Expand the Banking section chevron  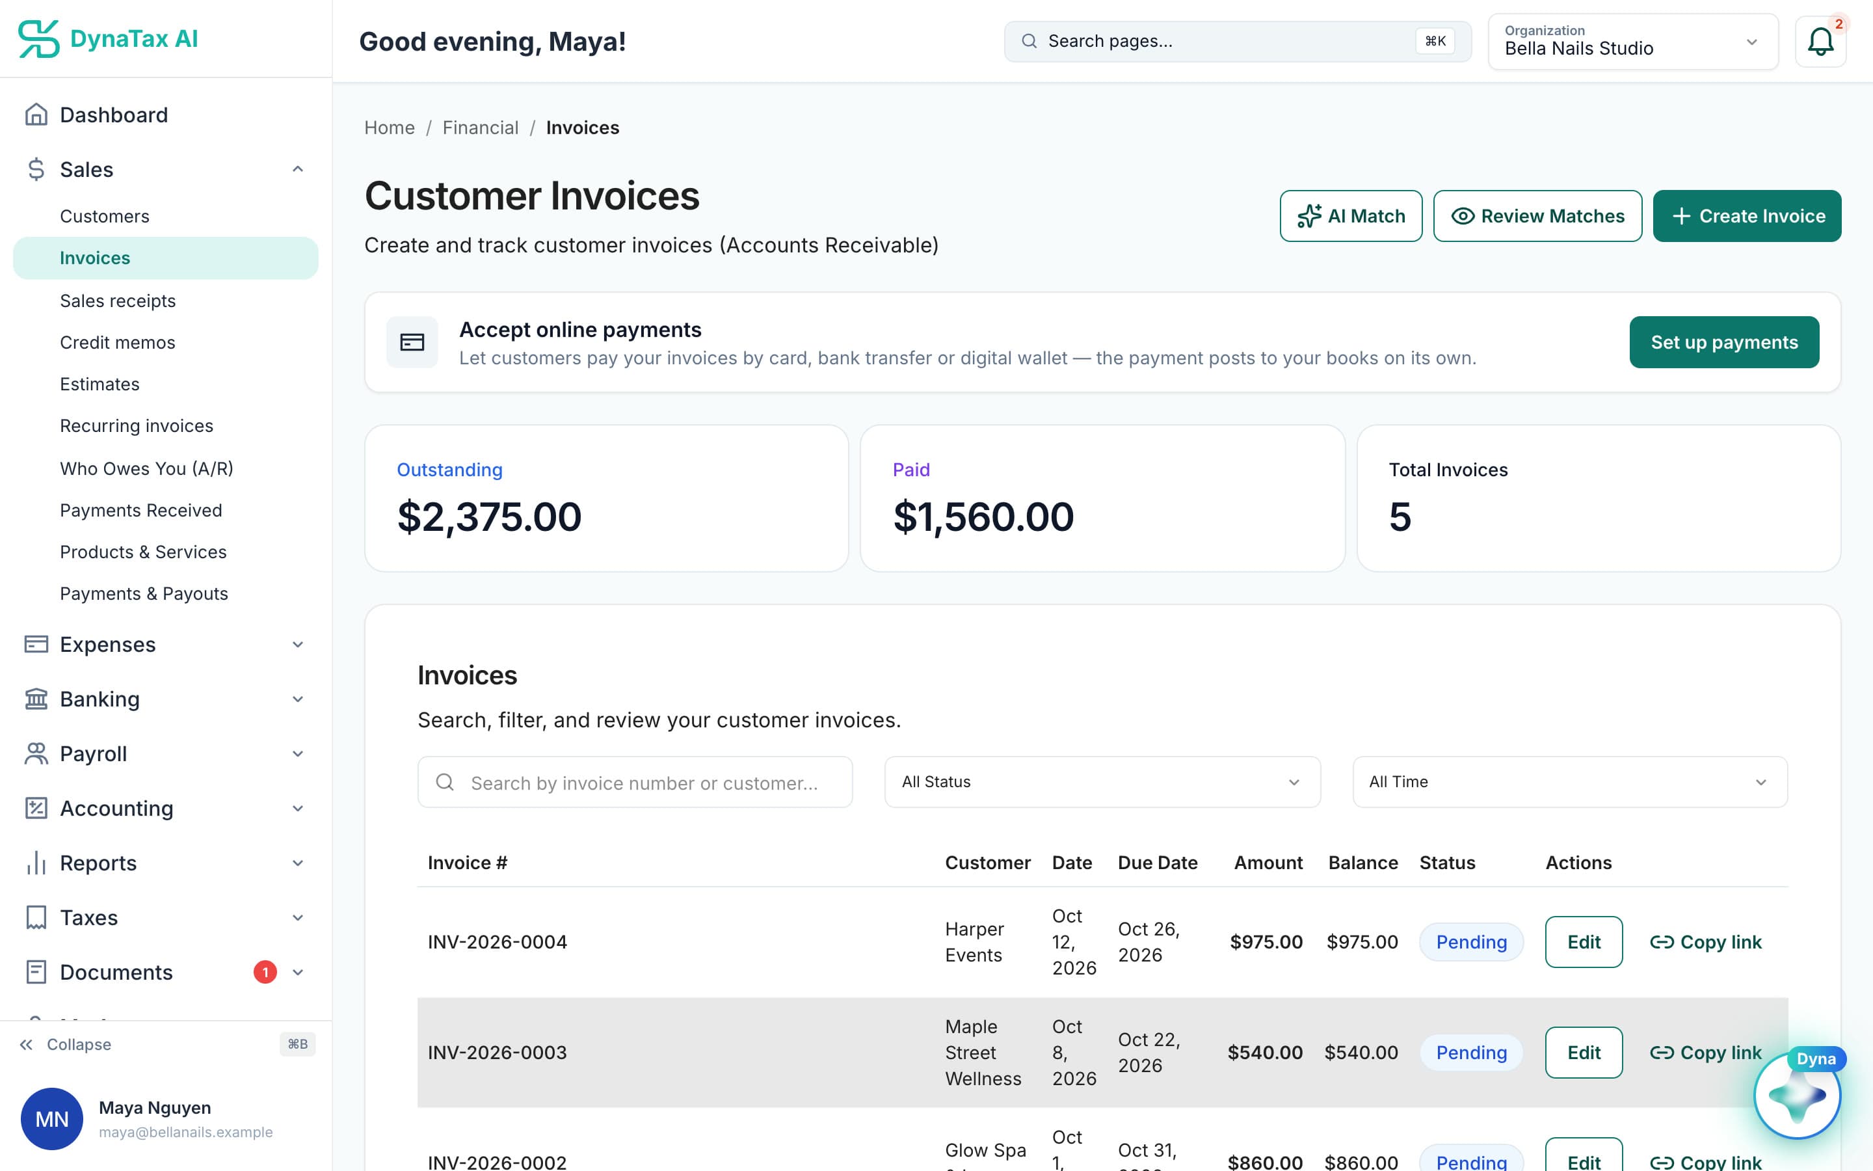297,699
